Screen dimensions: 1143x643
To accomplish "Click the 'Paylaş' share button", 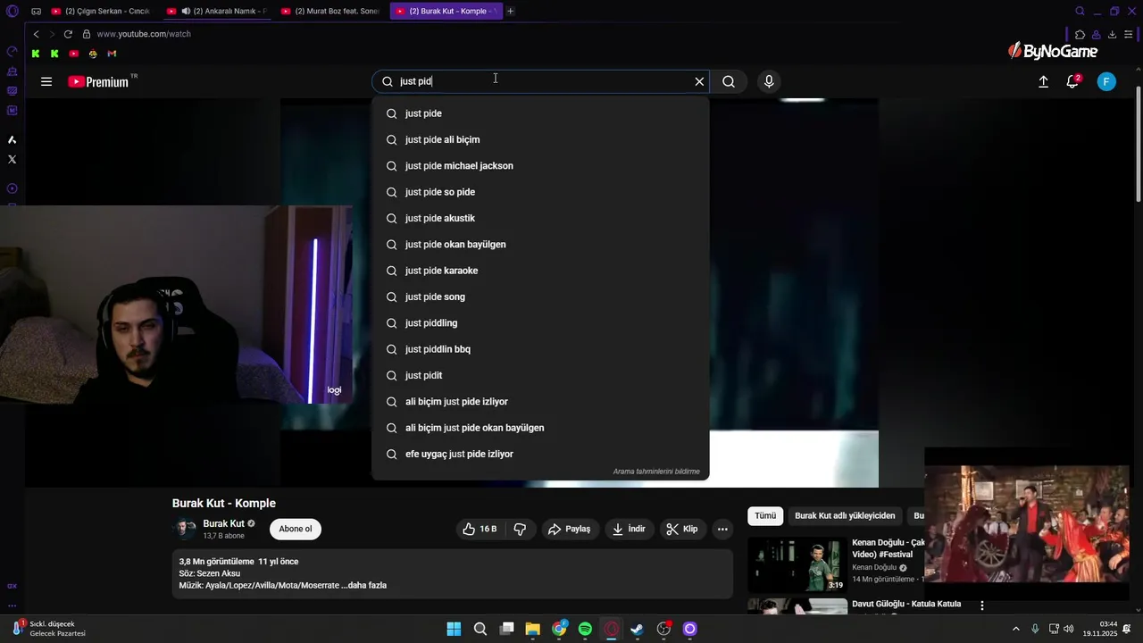I will pos(569,529).
